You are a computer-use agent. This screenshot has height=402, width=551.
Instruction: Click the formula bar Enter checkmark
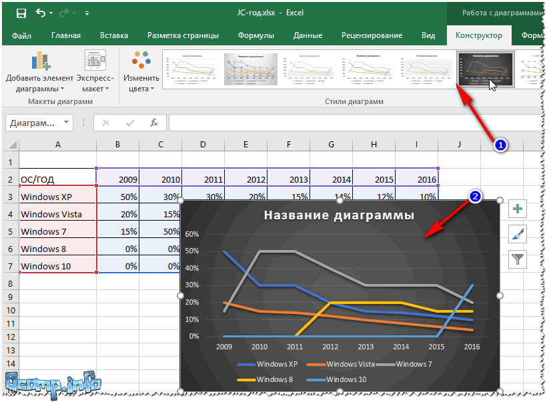point(130,123)
